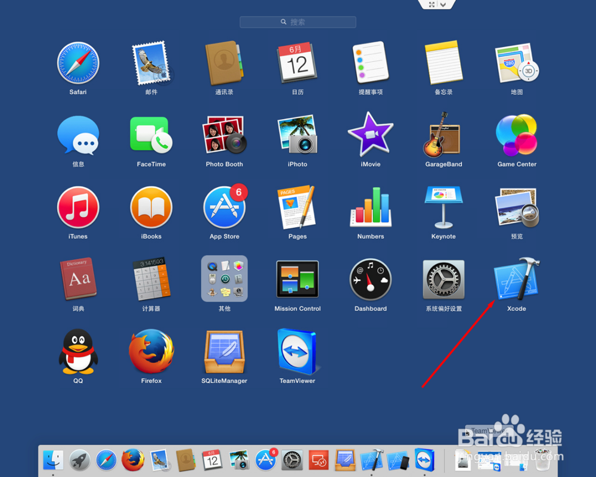Open Firefox from the Dock

[133, 460]
